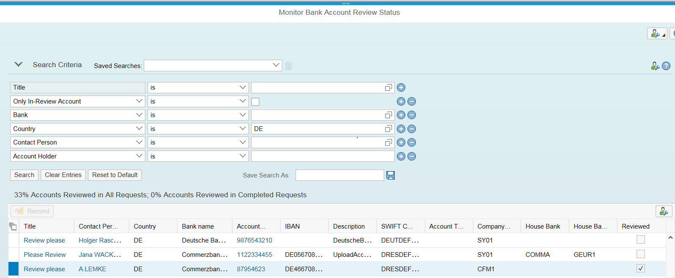
Task: Open table personalization settings above the results
Action: point(664,211)
